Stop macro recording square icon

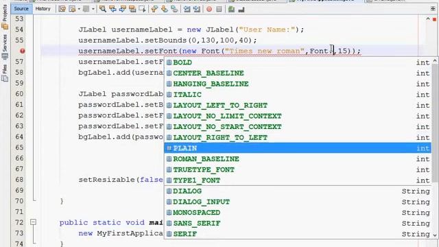tap(219, 9)
